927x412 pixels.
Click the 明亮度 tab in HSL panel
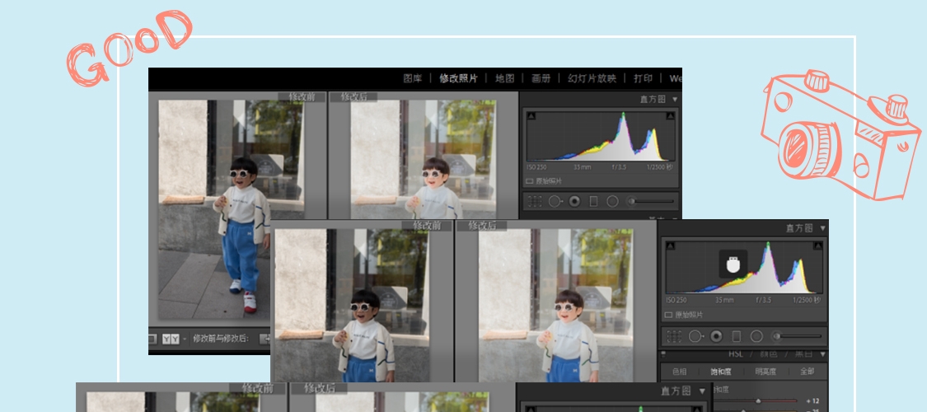pos(765,372)
